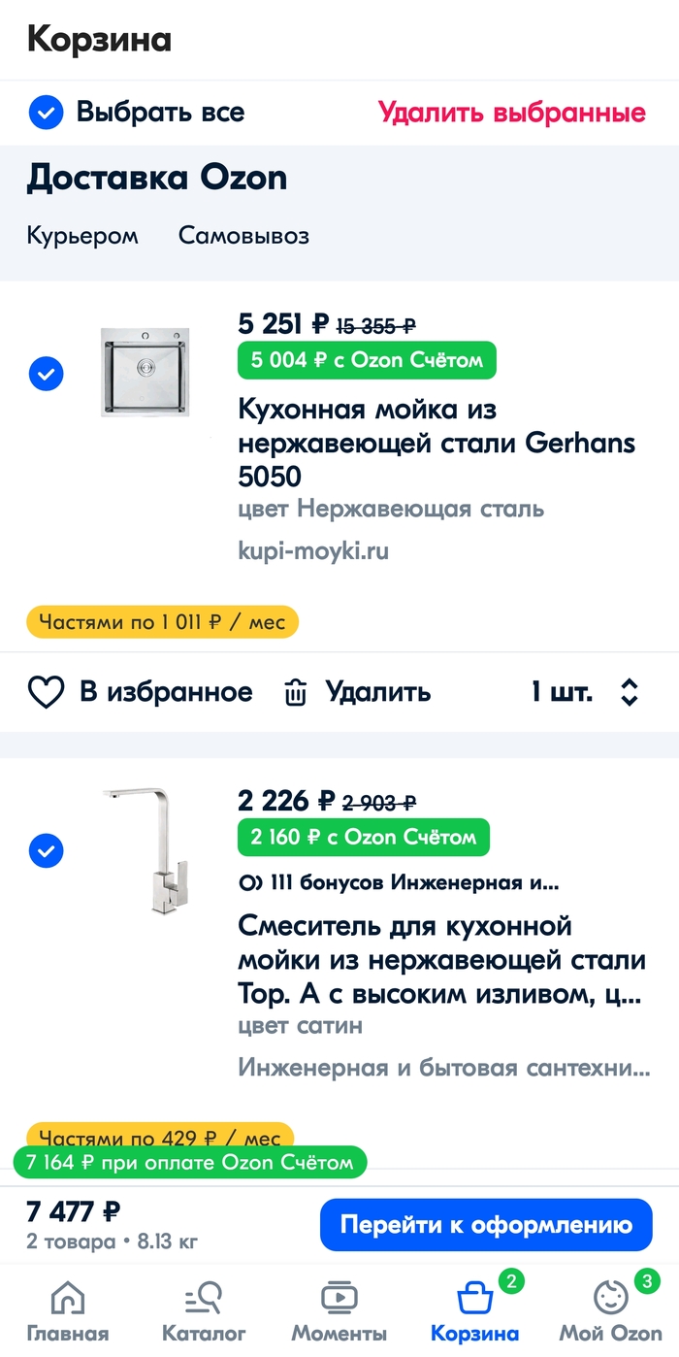Open Частями по 1 011 ₽ installment badge
679x1357 pixels.
pos(162,622)
